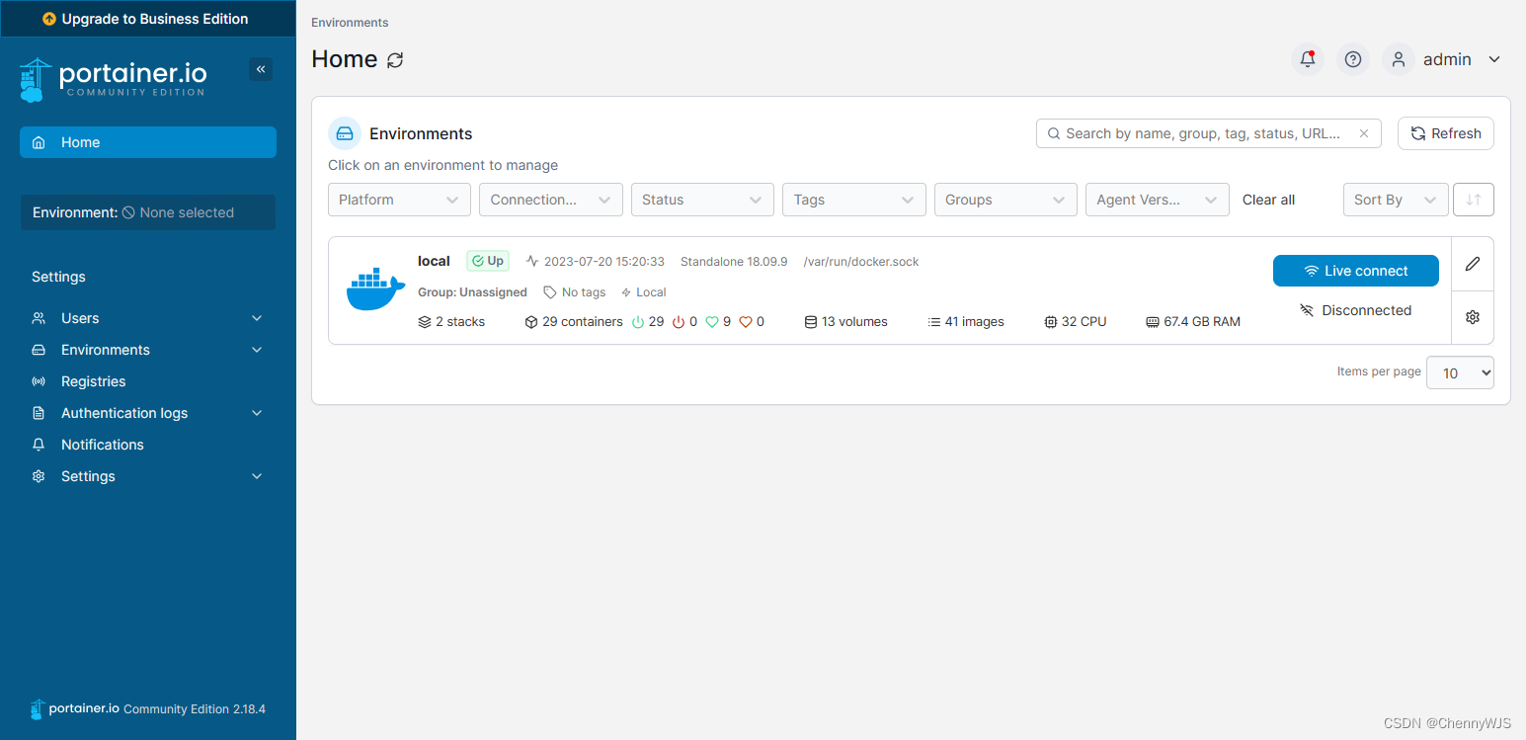Image resolution: width=1526 pixels, height=740 pixels.
Task: Click the Up status badge
Action: (x=487, y=261)
